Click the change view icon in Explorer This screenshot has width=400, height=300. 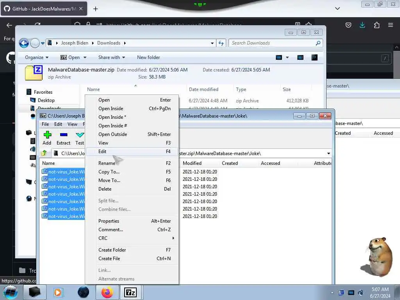[279, 57]
